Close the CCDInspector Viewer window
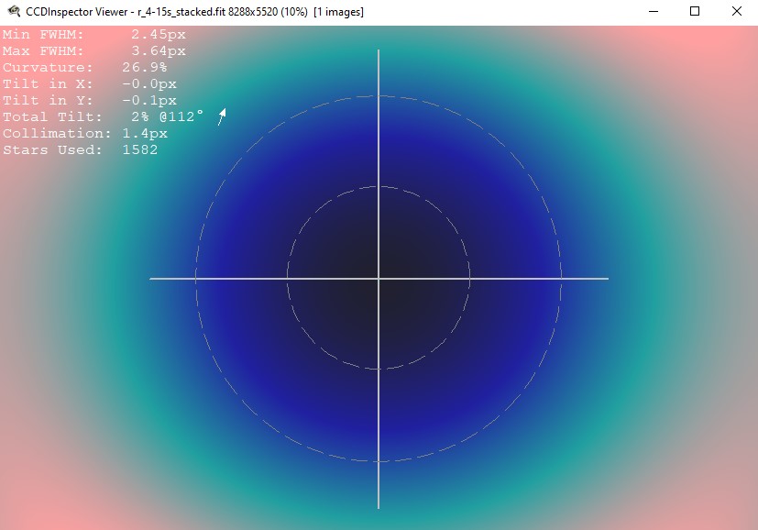The width and height of the screenshot is (758, 530). click(x=736, y=11)
